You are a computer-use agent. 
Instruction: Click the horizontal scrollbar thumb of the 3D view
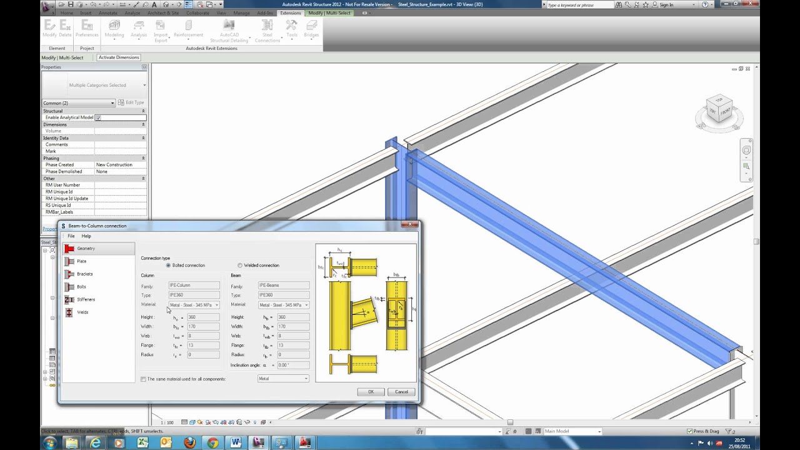[x=510, y=422]
